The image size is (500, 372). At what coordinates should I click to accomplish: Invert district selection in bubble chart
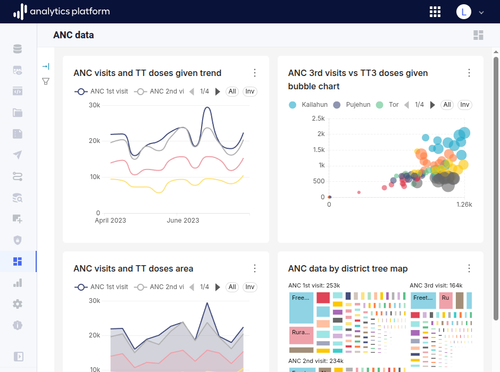click(x=464, y=105)
